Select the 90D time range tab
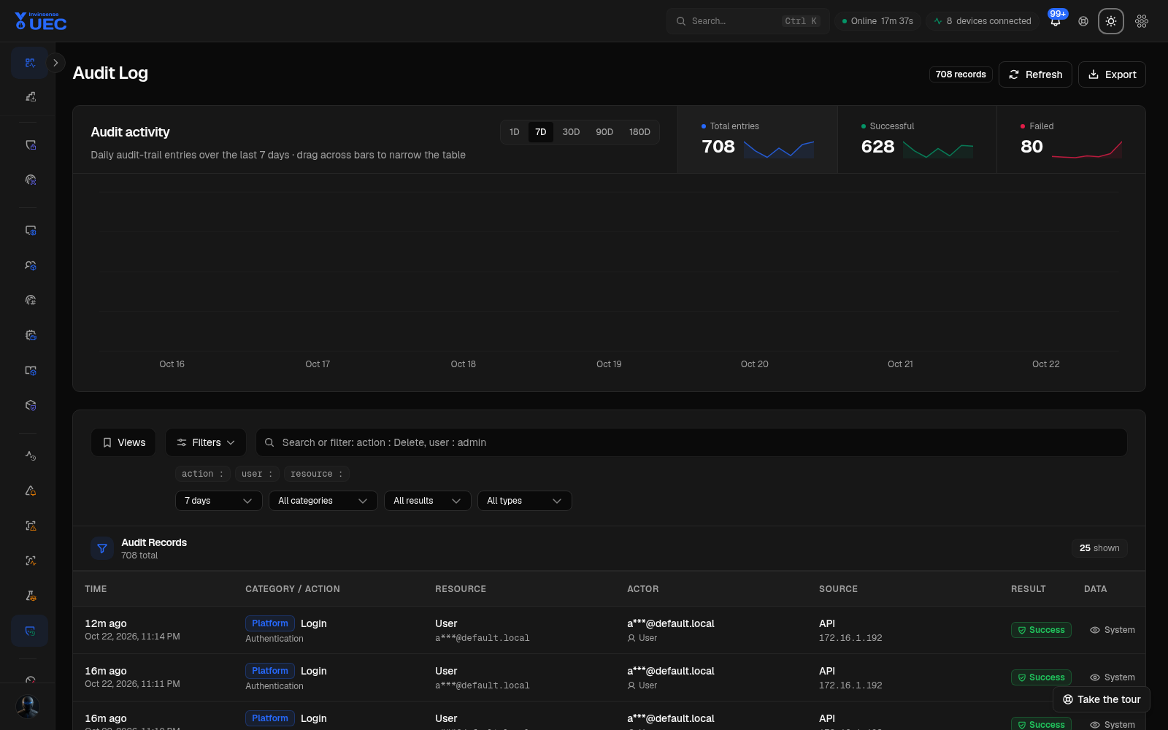Image resolution: width=1168 pixels, height=730 pixels. click(604, 132)
